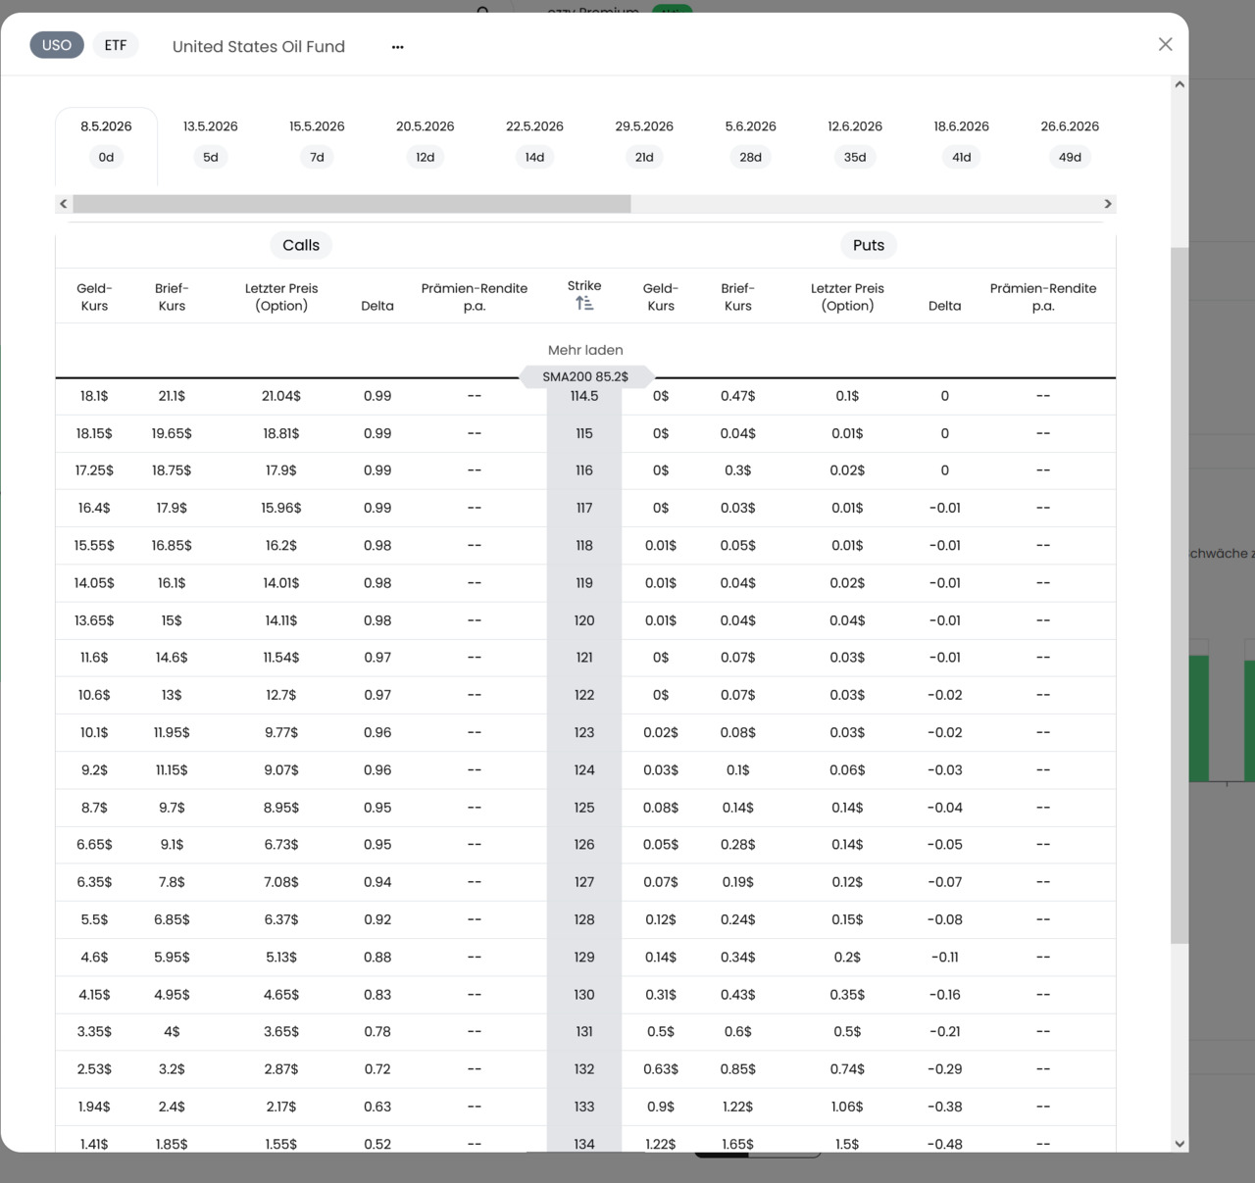Click the vertical scrollbar thumb of the dialog
Viewport: 1255px width, 1183px height.
[x=1180, y=596]
